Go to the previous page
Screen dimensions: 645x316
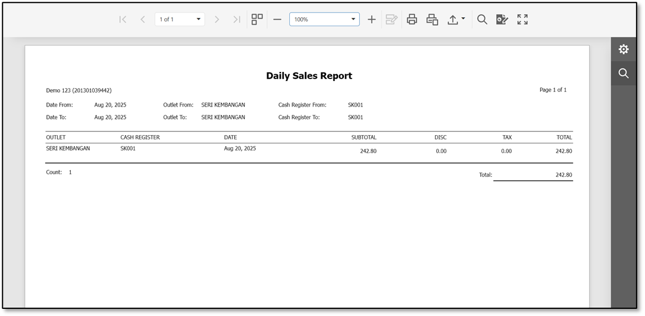point(142,19)
